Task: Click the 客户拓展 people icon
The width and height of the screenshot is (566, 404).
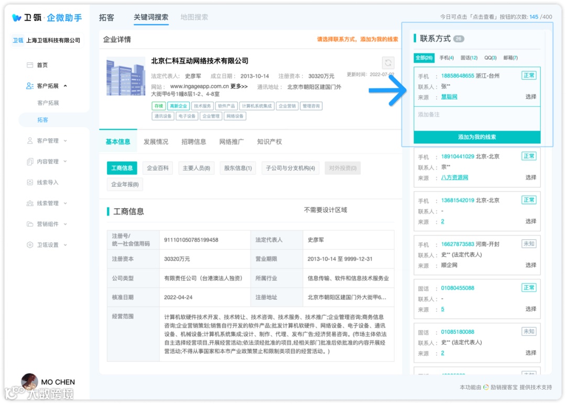Action: click(x=30, y=86)
